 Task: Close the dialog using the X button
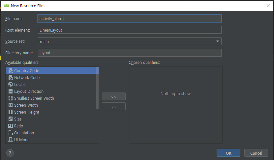tap(268, 6)
